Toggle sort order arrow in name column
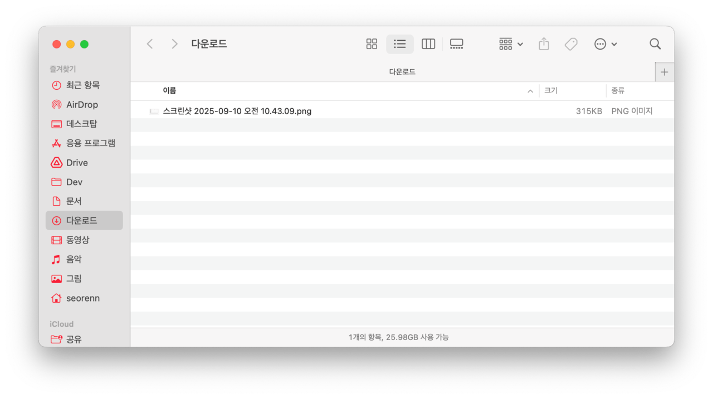Screen dimensions: 713x398 (x=530, y=91)
